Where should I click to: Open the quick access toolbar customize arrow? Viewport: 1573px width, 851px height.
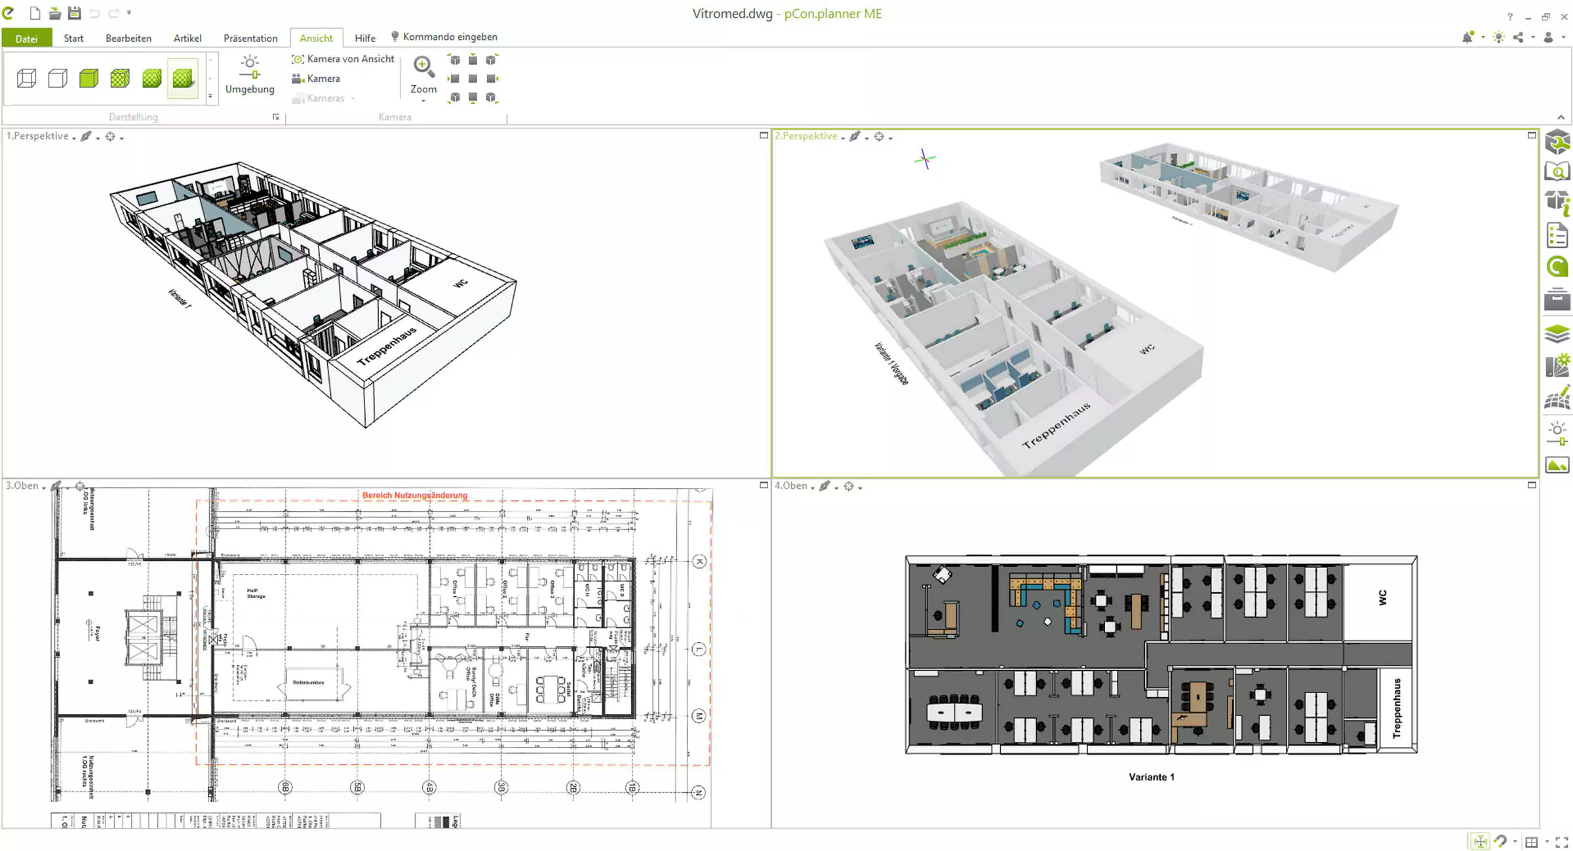129,12
